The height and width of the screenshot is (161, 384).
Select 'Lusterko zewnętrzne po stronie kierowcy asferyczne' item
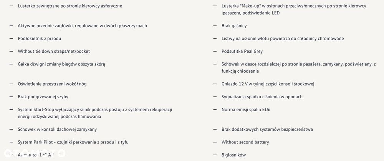click(x=70, y=6)
